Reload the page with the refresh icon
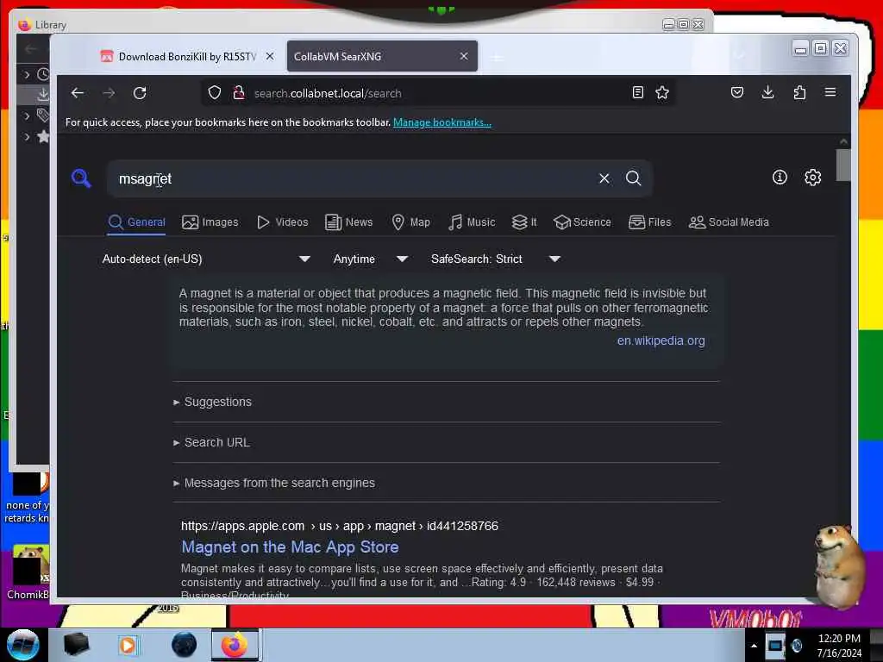 [140, 93]
